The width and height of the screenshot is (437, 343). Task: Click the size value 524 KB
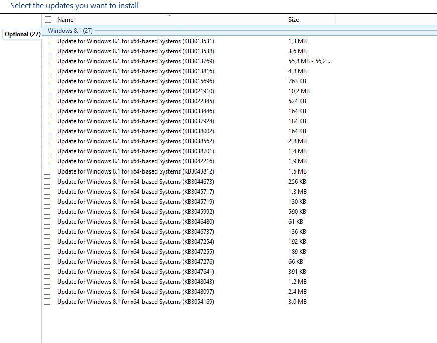click(297, 101)
